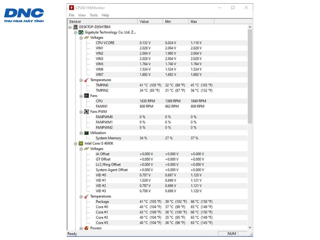Click the Temperatures thermometer icon under Gigabyte

86,80
